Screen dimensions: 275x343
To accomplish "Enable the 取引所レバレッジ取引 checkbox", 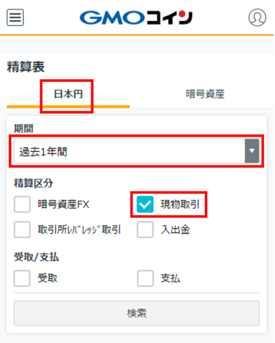I will (22, 229).
